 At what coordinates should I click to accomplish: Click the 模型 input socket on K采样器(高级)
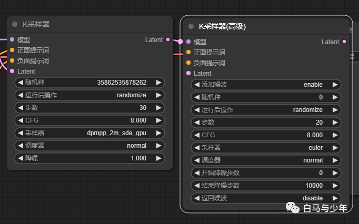(x=188, y=42)
